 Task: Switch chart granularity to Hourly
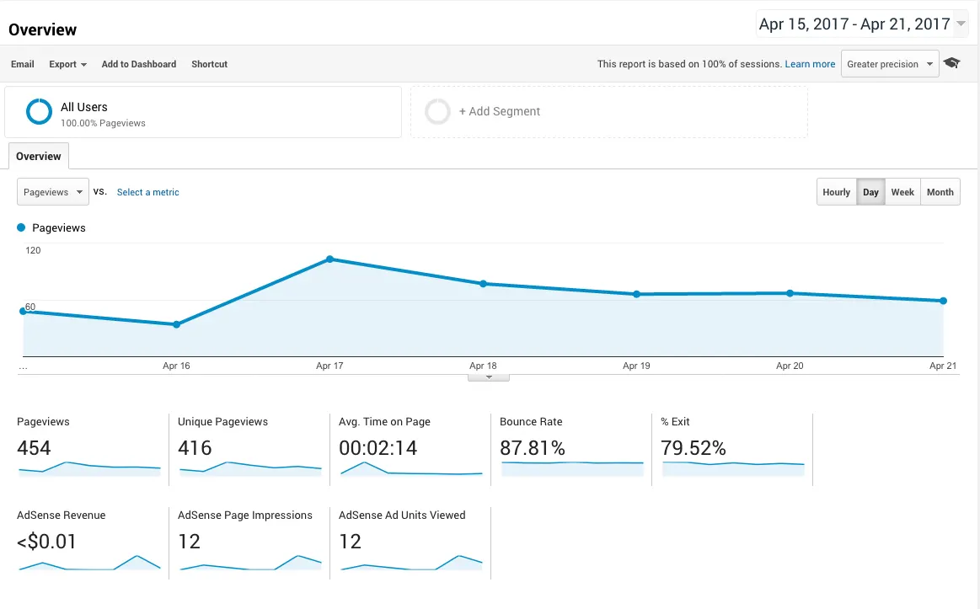(x=836, y=192)
